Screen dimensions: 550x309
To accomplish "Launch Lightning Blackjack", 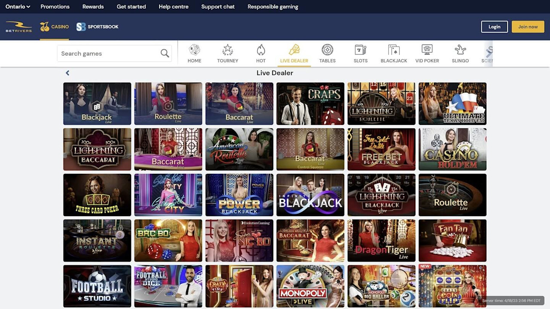I will (382, 195).
